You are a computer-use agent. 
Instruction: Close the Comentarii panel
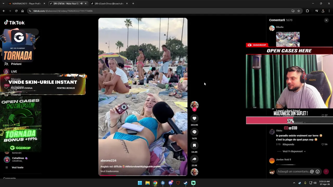[326, 20]
